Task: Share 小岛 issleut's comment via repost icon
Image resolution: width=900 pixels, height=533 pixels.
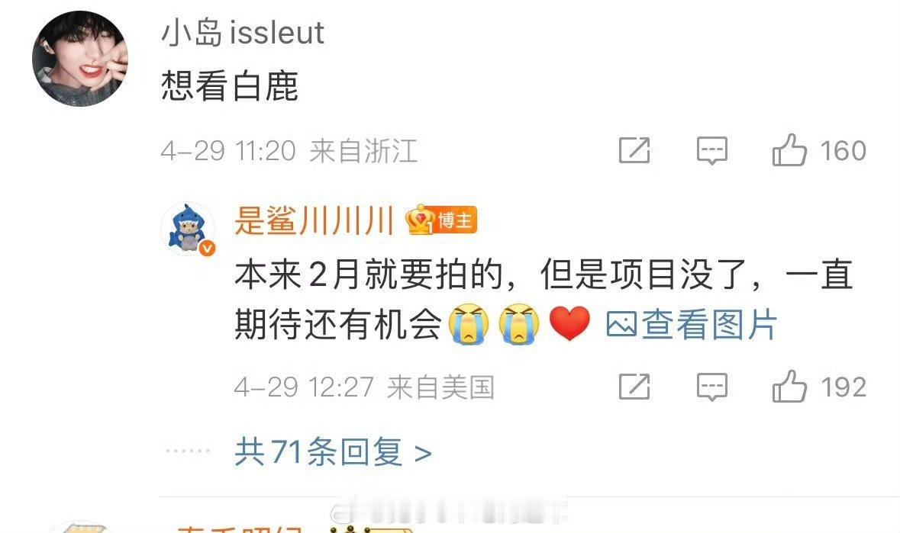Action: (634, 151)
